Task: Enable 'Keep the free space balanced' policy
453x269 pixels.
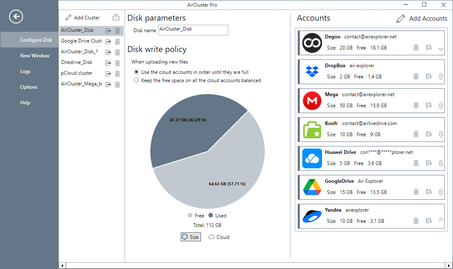Action: (x=136, y=80)
